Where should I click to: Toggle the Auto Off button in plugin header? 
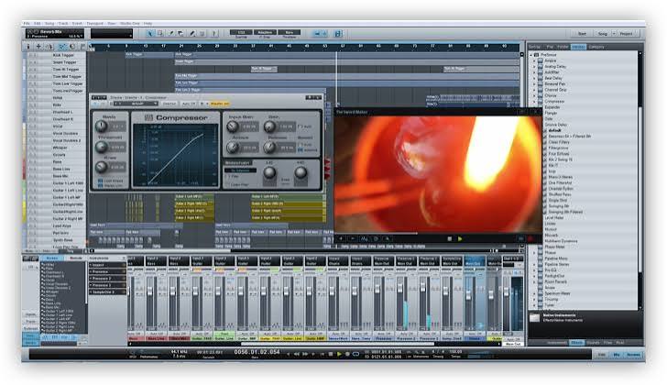188,104
